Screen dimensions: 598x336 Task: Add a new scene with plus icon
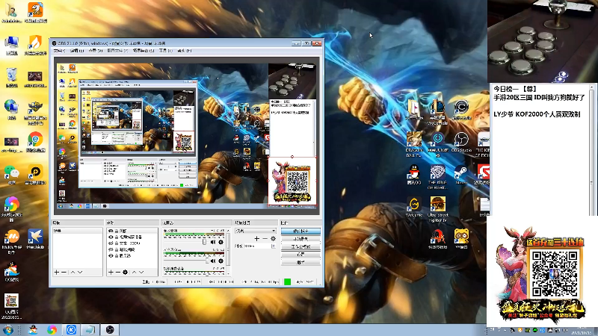[56, 273]
